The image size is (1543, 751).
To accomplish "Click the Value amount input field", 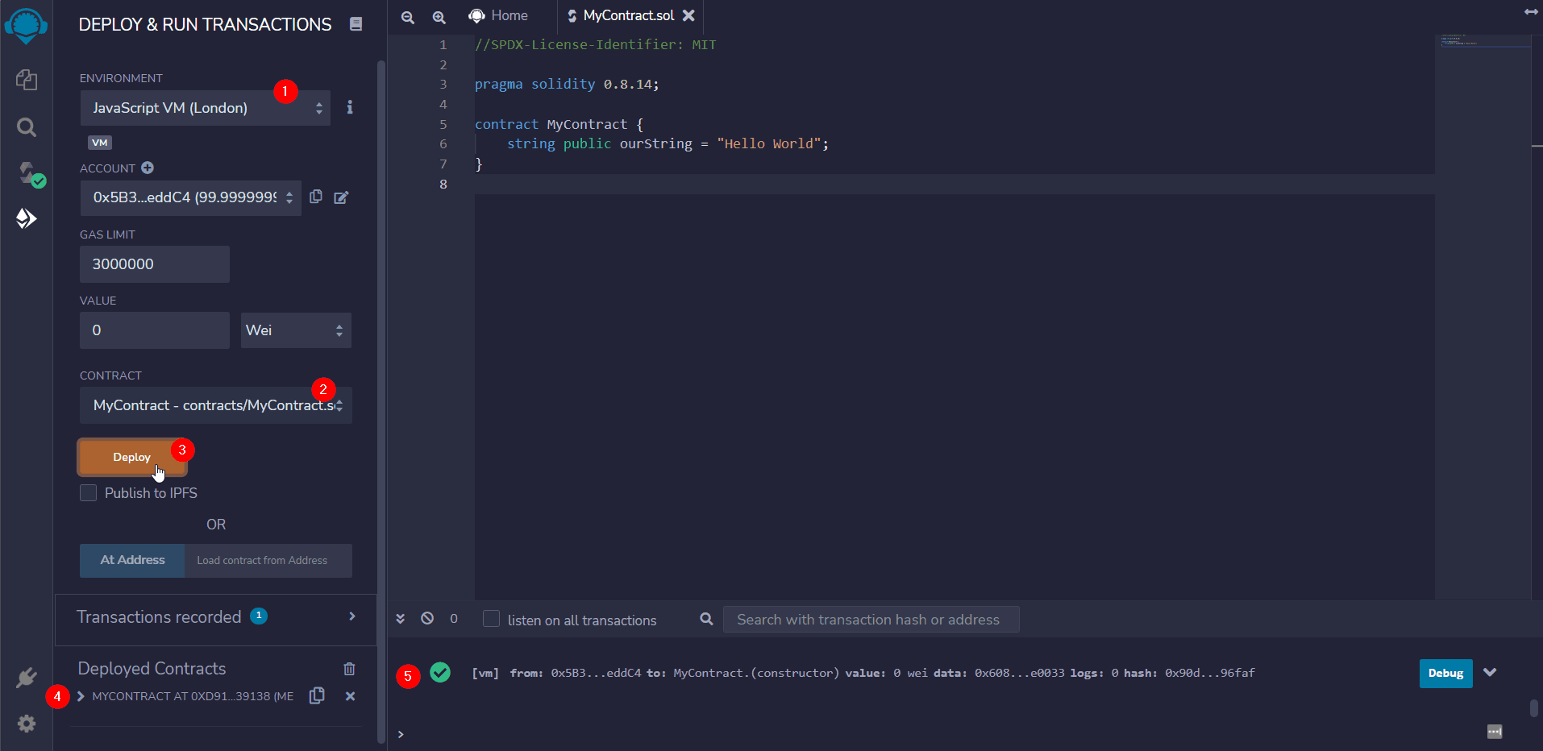I will (x=155, y=330).
